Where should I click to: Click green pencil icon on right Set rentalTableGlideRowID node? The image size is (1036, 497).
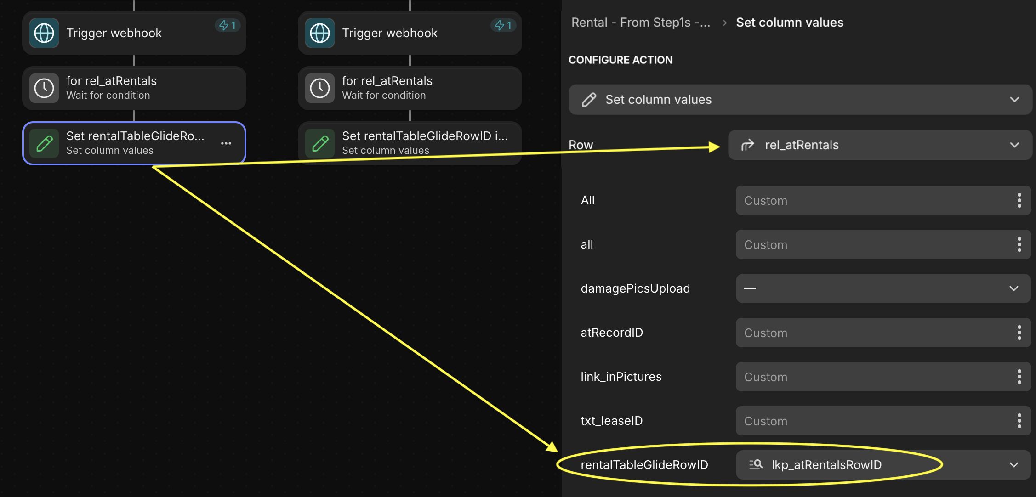(320, 143)
